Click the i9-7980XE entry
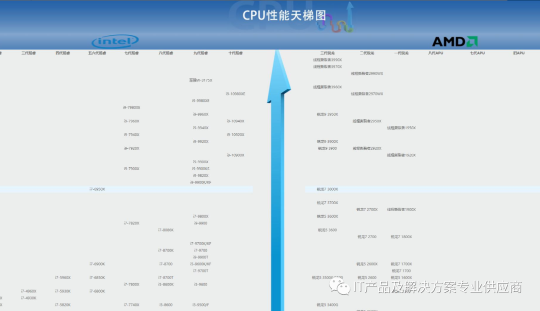Viewport: 540px width, 311px height. (x=131, y=107)
